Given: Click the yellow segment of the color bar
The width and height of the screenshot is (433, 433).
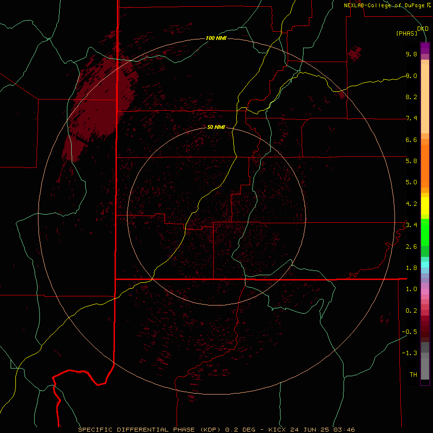Looking at the screenshot, I should 425,206.
